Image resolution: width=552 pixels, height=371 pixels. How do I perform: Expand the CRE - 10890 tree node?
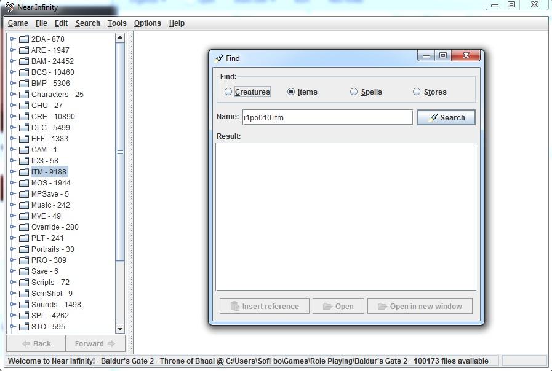click(x=13, y=117)
